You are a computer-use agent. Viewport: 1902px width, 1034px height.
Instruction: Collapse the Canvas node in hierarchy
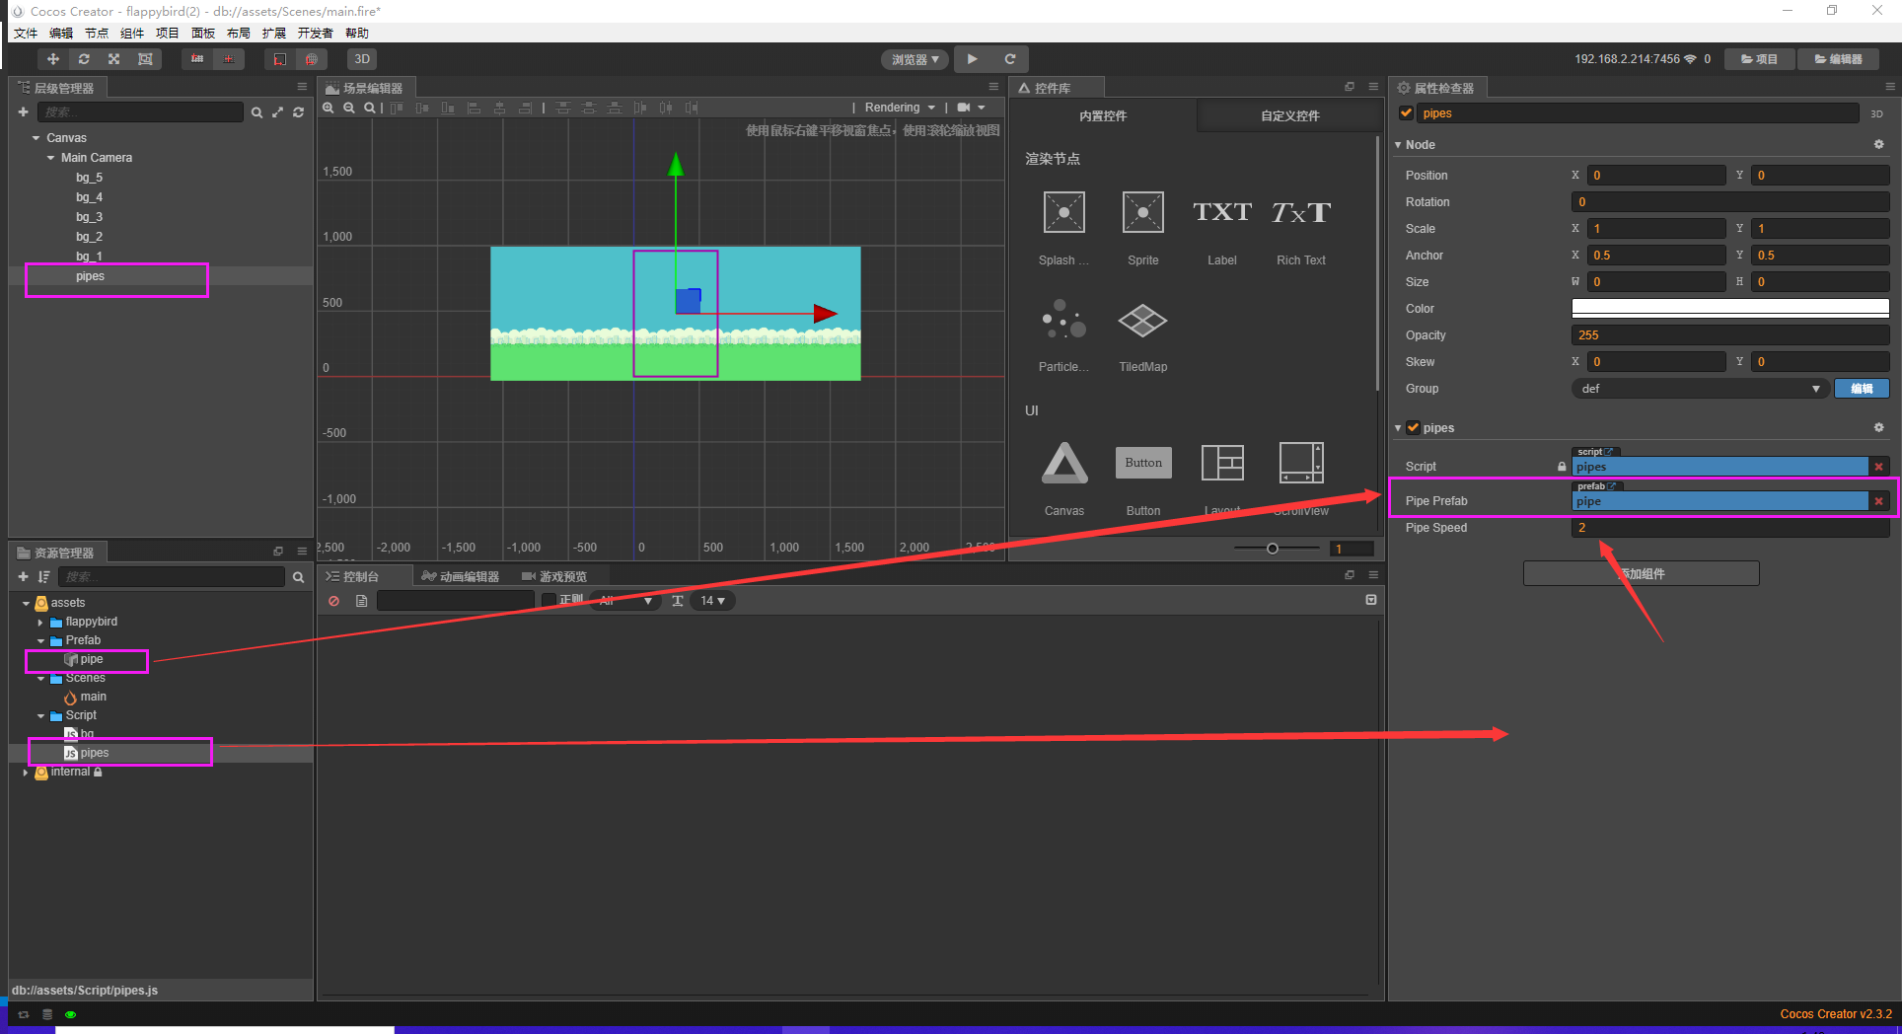pyautogui.click(x=37, y=138)
